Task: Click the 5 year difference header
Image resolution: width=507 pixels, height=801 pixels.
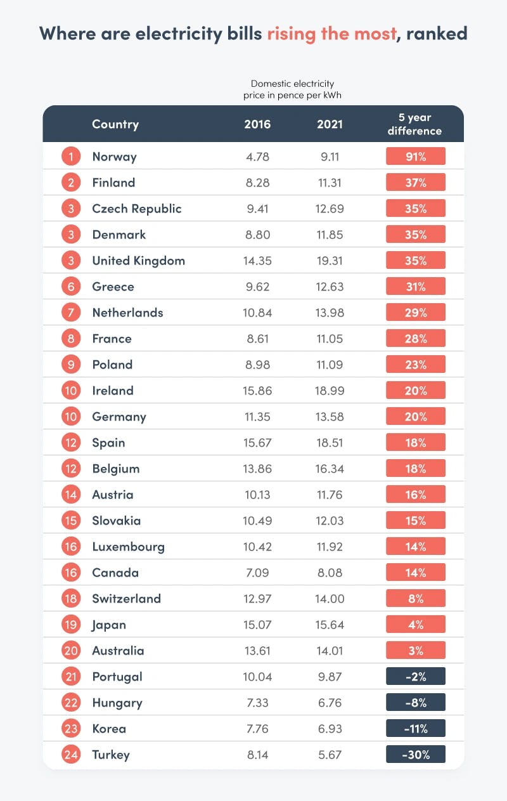Action: coord(416,124)
